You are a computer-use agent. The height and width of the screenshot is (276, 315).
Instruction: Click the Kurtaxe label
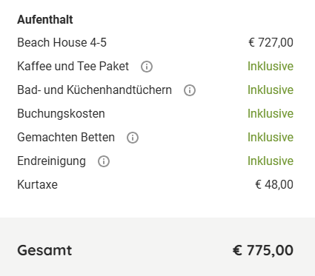37,184
